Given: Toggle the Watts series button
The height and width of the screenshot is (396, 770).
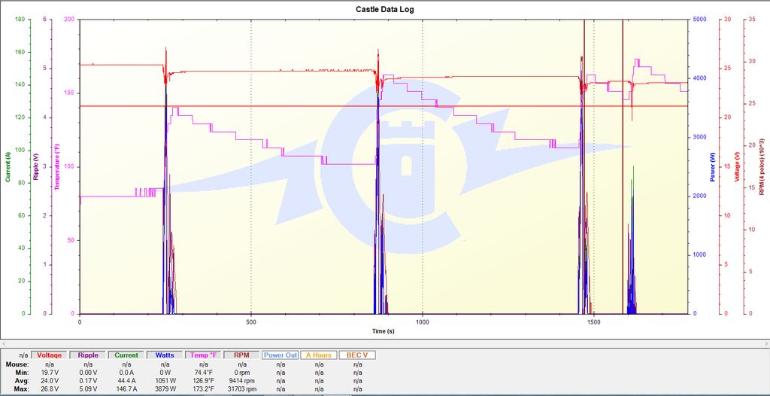Looking at the screenshot, I should coord(165,355).
